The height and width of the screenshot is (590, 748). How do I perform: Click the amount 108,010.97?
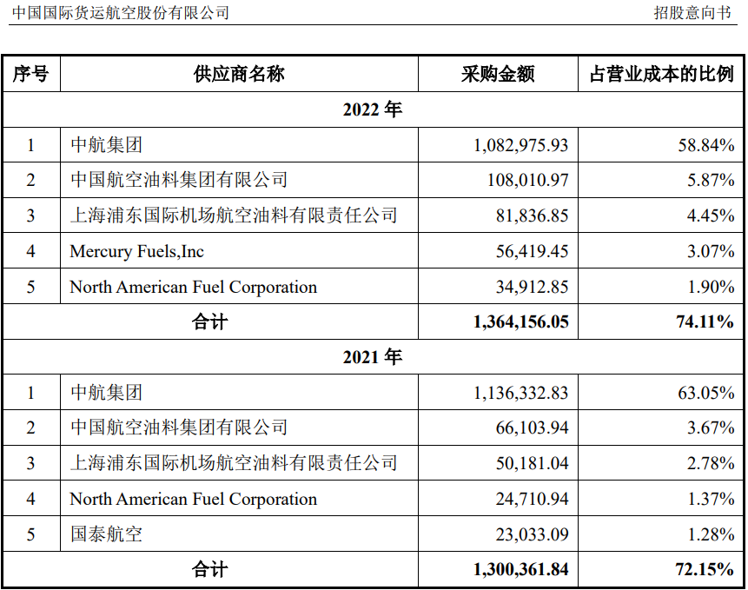click(x=528, y=180)
